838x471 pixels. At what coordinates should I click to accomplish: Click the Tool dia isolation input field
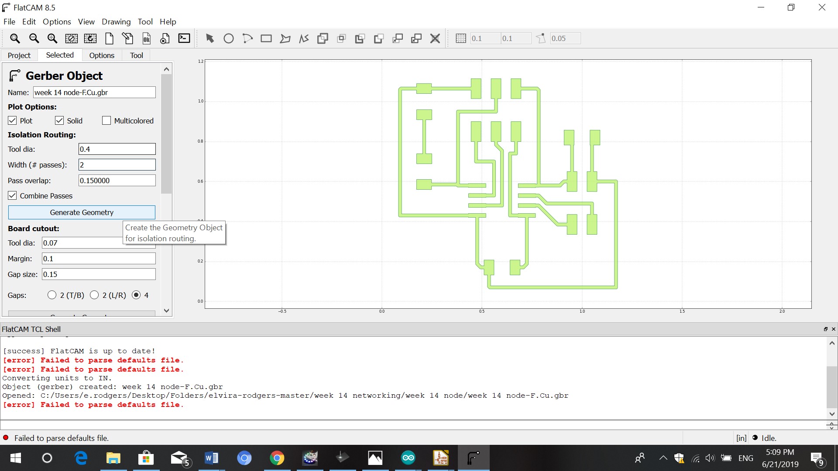(117, 149)
